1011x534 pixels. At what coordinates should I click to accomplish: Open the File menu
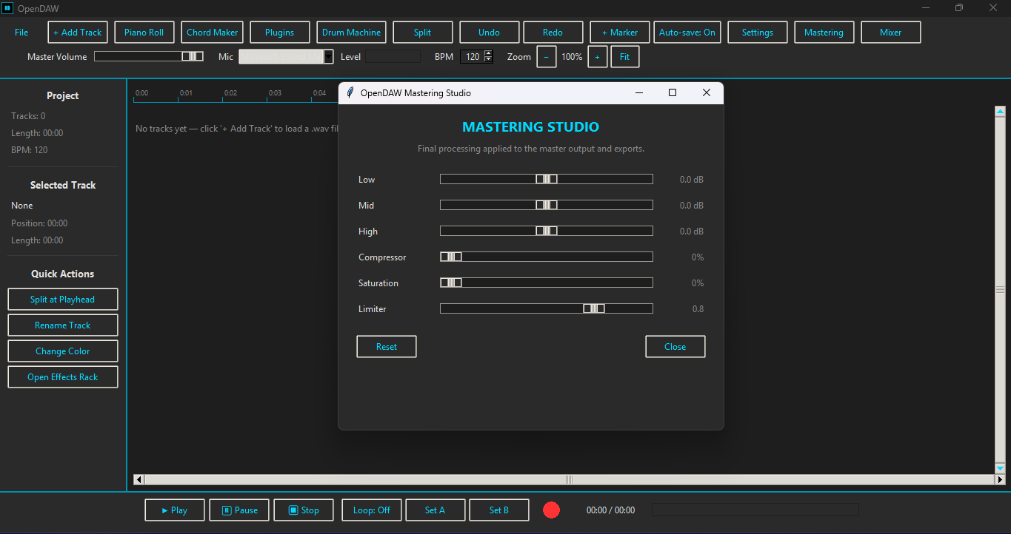(x=21, y=33)
